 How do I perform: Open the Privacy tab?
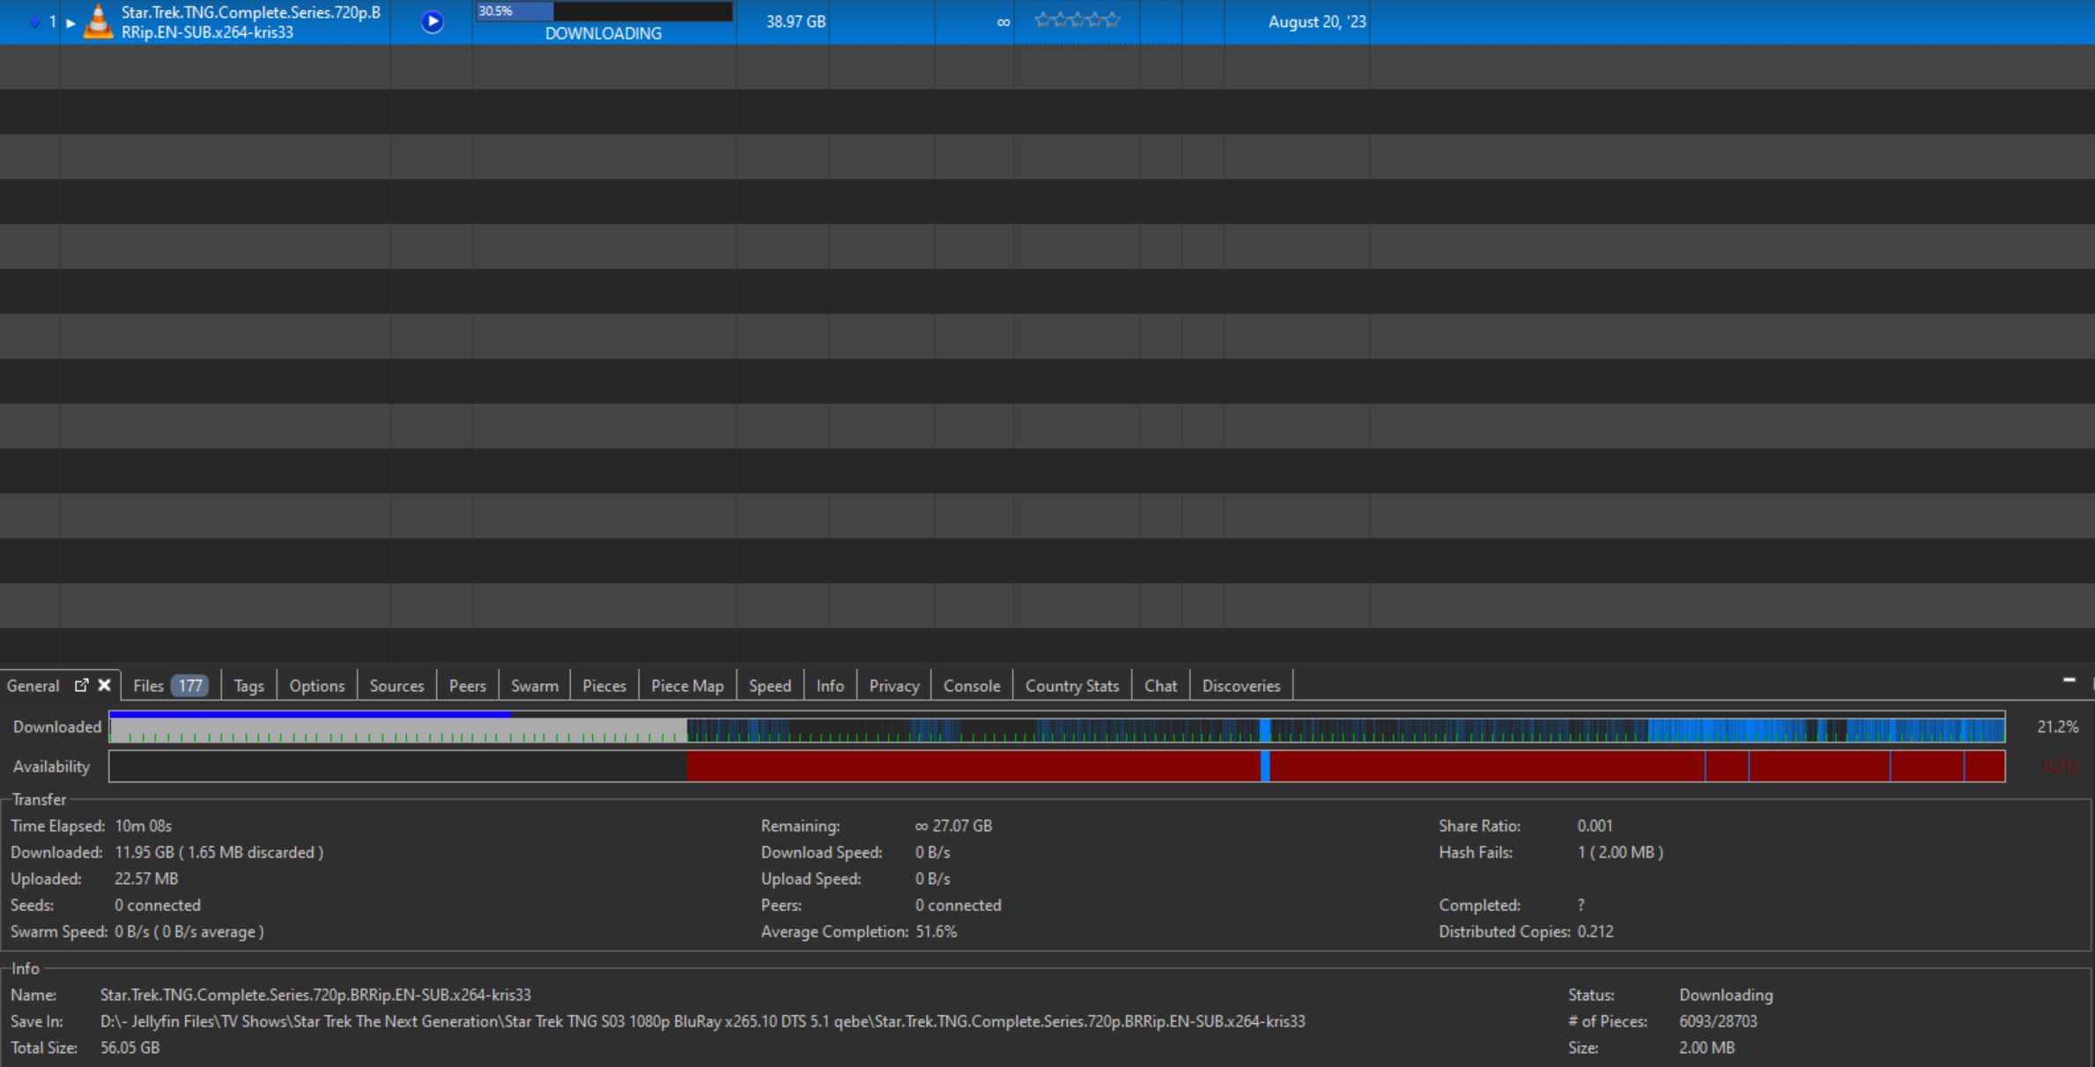click(893, 686)
